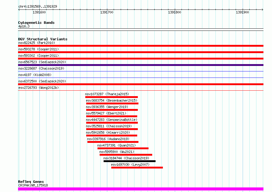Open nsv1073287 (Thareja2015) variant label
The width and height of the screenshot is (272, 192).
(107, 94)
